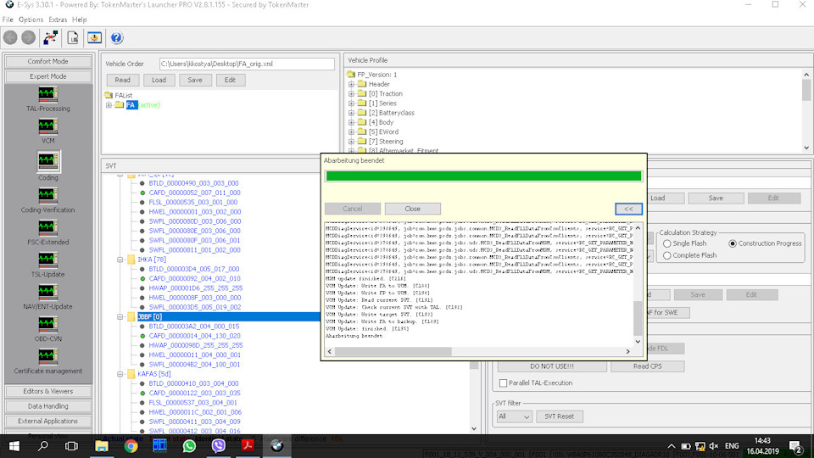
Task: Open Certificate management module
Action: coord(47,356)
